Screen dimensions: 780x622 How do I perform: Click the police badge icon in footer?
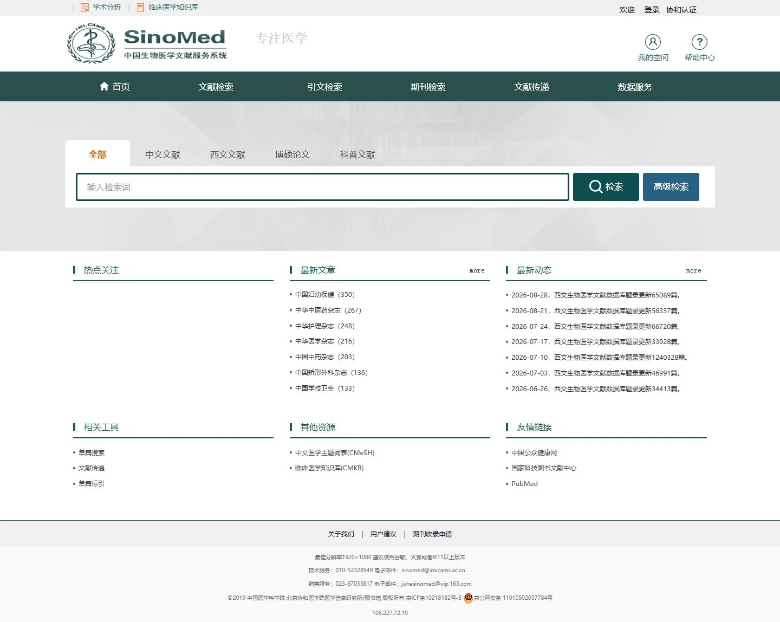tap(469, 598)
